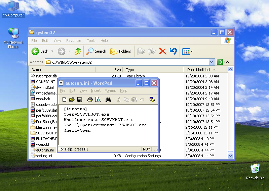Select the autorun.ini file in Explorer
The image size is (269, 191).
coord(42,150)
